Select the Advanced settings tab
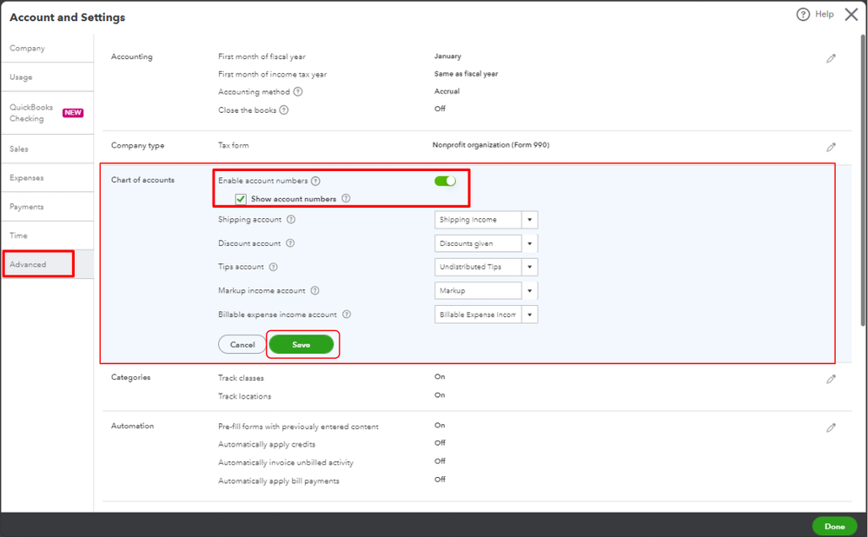 click(47, 264)
